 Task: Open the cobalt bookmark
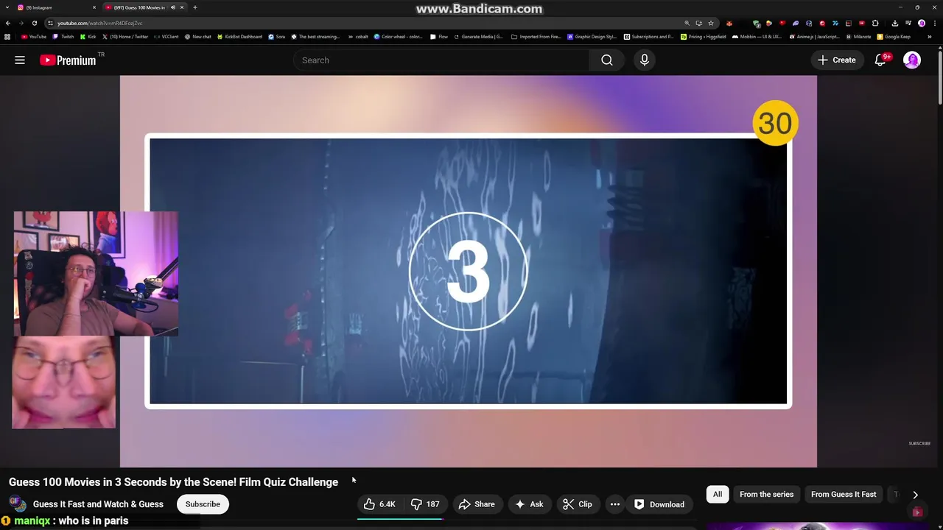(x=358, y=36)
